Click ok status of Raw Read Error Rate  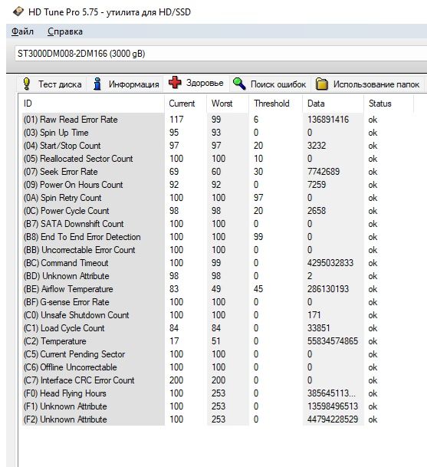[373, 120]
